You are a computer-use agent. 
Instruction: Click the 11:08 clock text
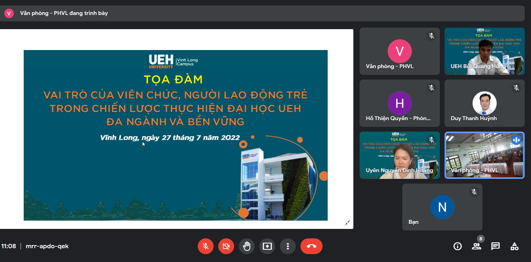tap(8, 246)
